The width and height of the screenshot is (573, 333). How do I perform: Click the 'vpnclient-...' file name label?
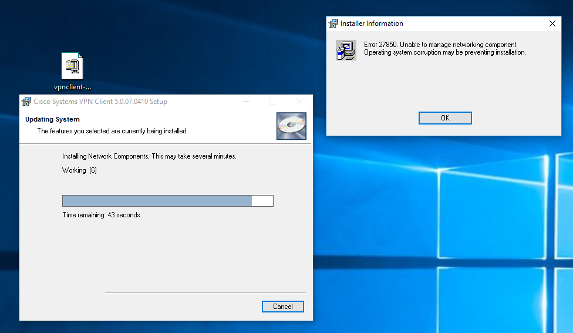pos(72,87)
